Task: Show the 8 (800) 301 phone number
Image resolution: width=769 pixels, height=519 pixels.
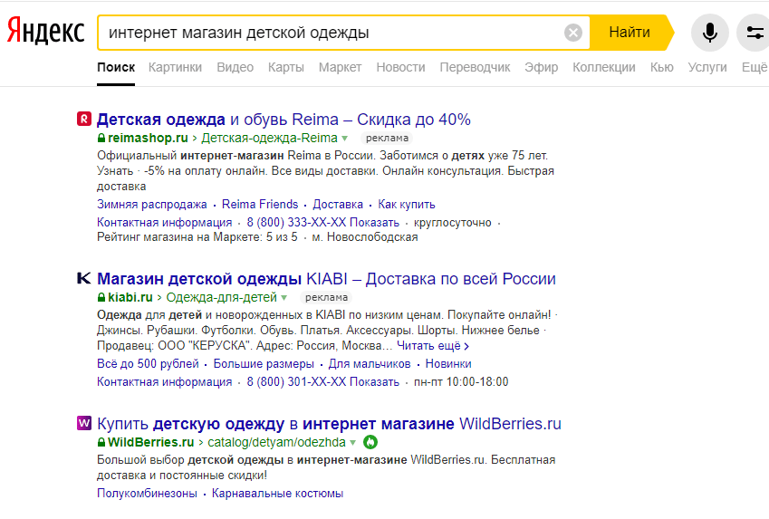Action: point(322,381)
